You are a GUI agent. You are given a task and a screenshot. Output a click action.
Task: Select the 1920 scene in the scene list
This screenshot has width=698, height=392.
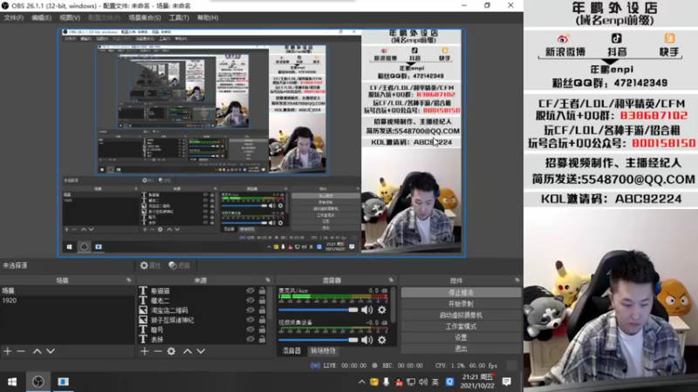(67, 301)
